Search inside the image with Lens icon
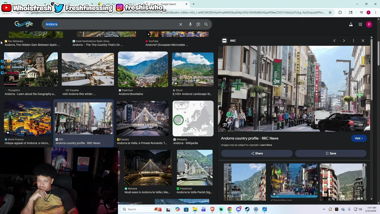Screen dimensions: 380x214 point(224,125)
